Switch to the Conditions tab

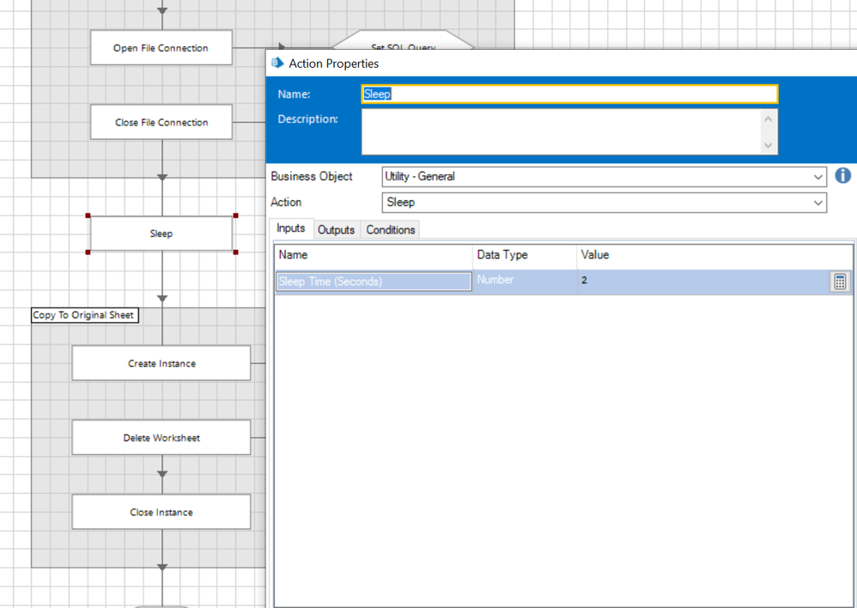[390, 230]
